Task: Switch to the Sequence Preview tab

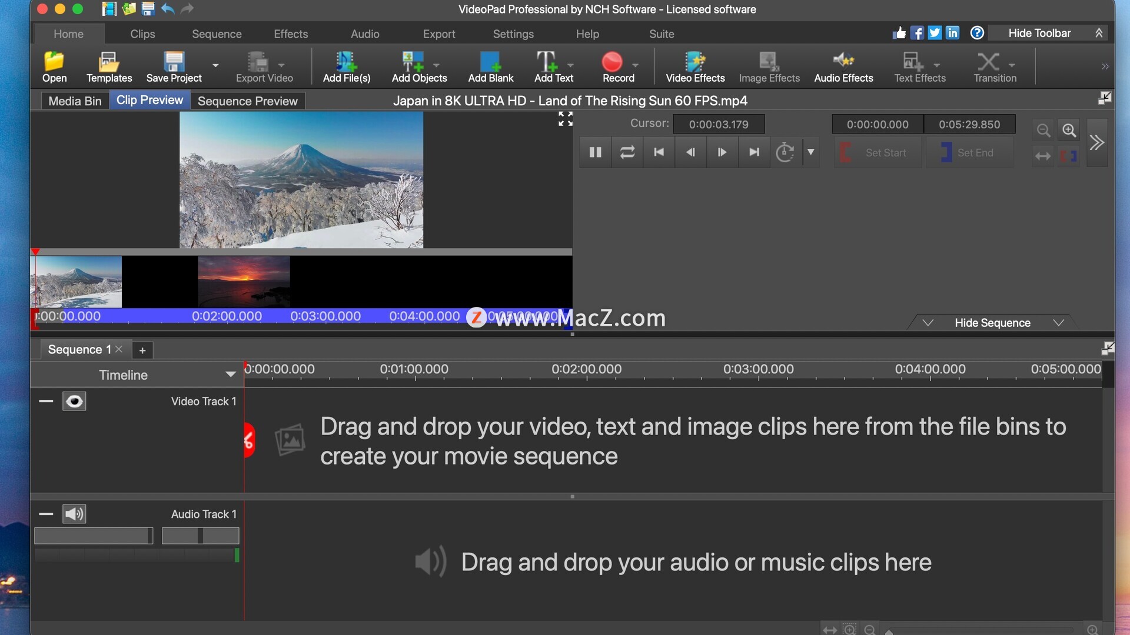Action: coord(247,101)
